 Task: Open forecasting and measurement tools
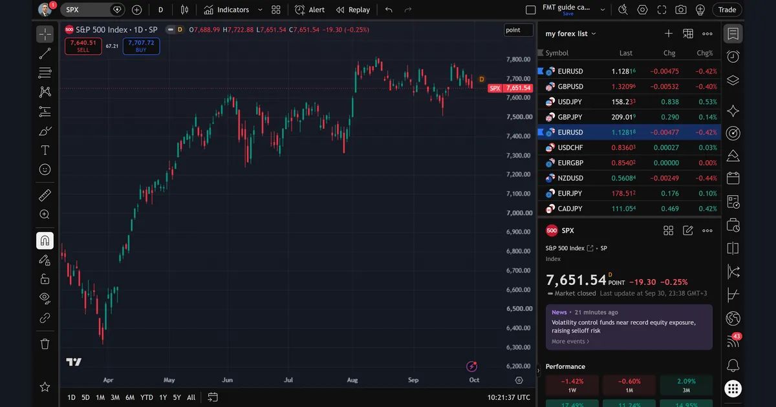[45, 112]
